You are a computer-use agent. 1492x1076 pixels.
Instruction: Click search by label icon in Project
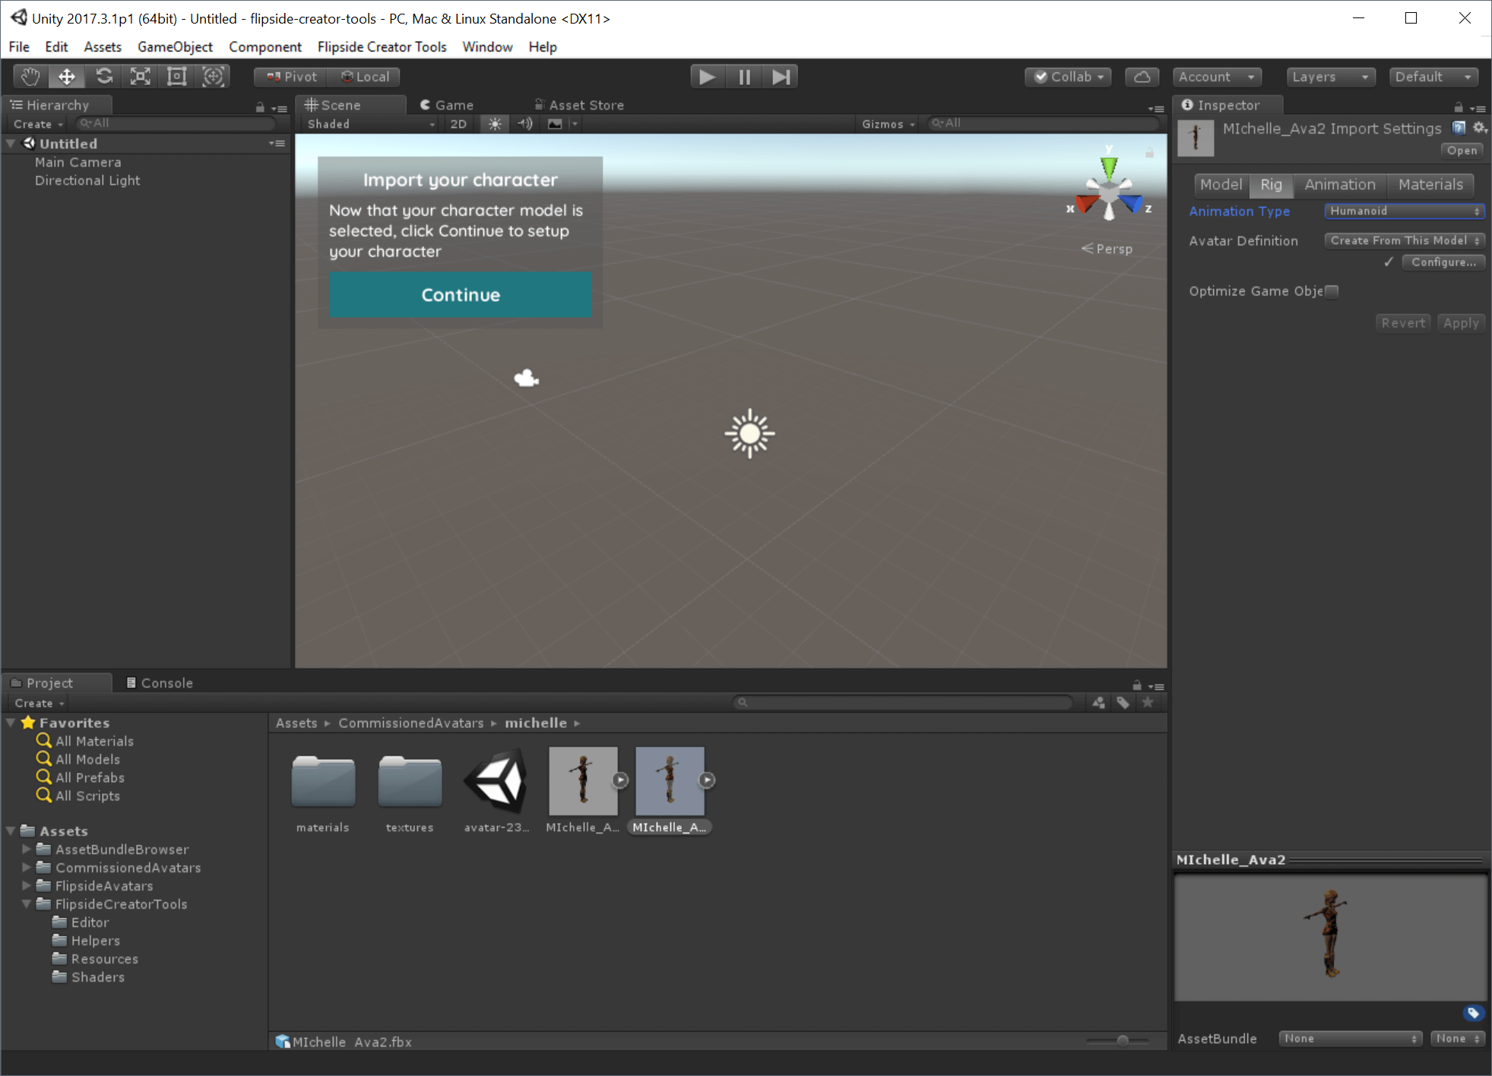pos(1123,703)
